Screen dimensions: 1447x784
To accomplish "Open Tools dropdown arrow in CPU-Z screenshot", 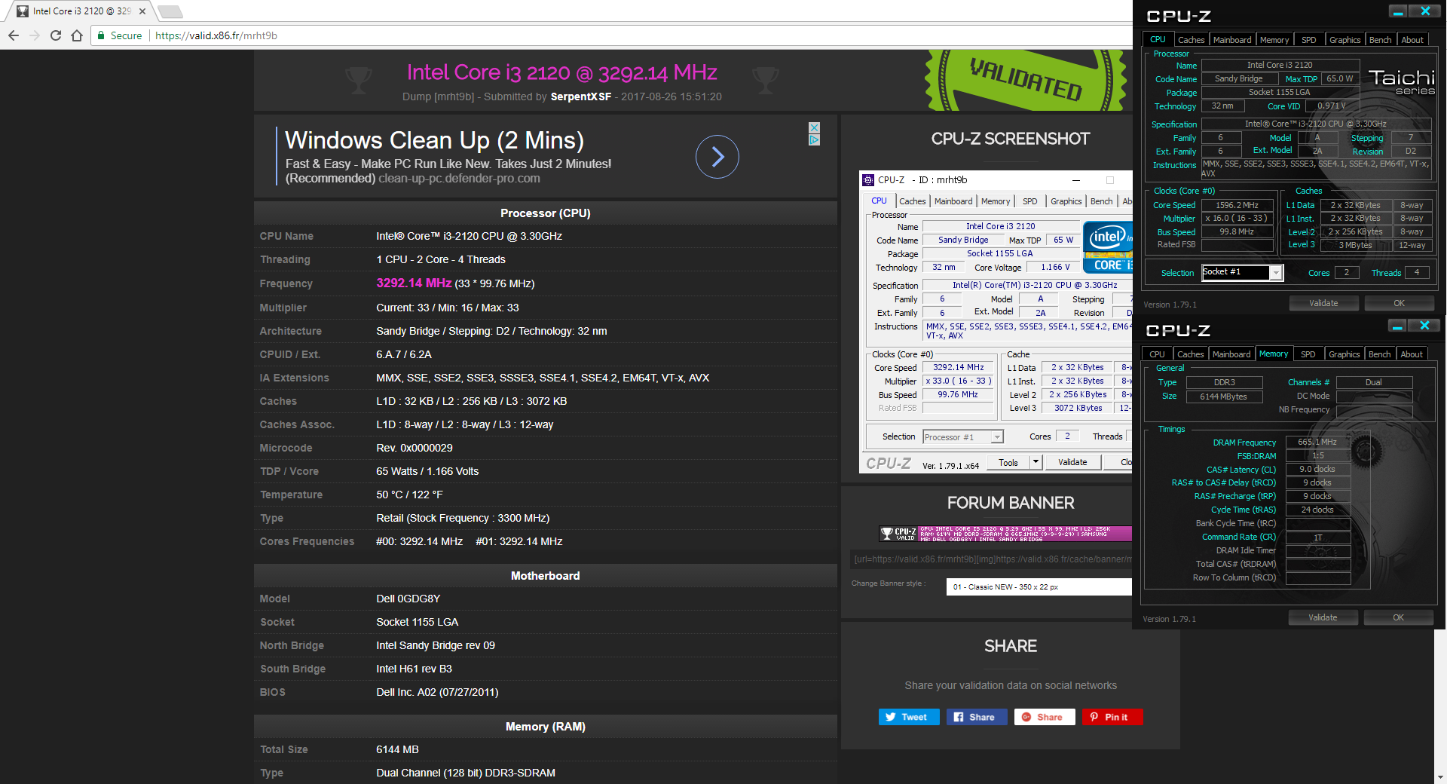I will [1036, 462].
